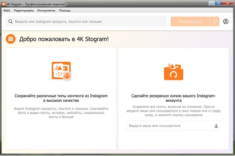The image size is (235, 156).
Task: Click the Подписаться button
Action: click(x=190, y=22)
